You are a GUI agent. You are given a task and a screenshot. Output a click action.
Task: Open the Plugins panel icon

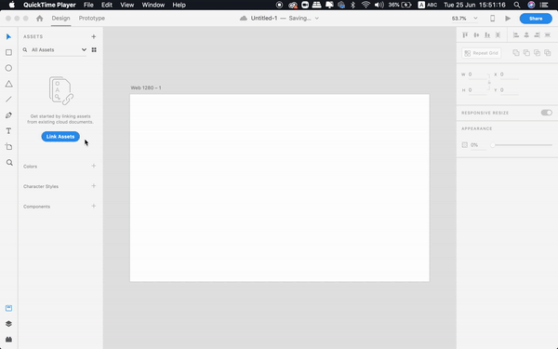pos(9,339)
